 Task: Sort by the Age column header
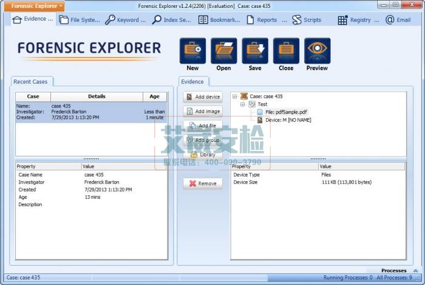pyautogui.click(x=154, y=96)
